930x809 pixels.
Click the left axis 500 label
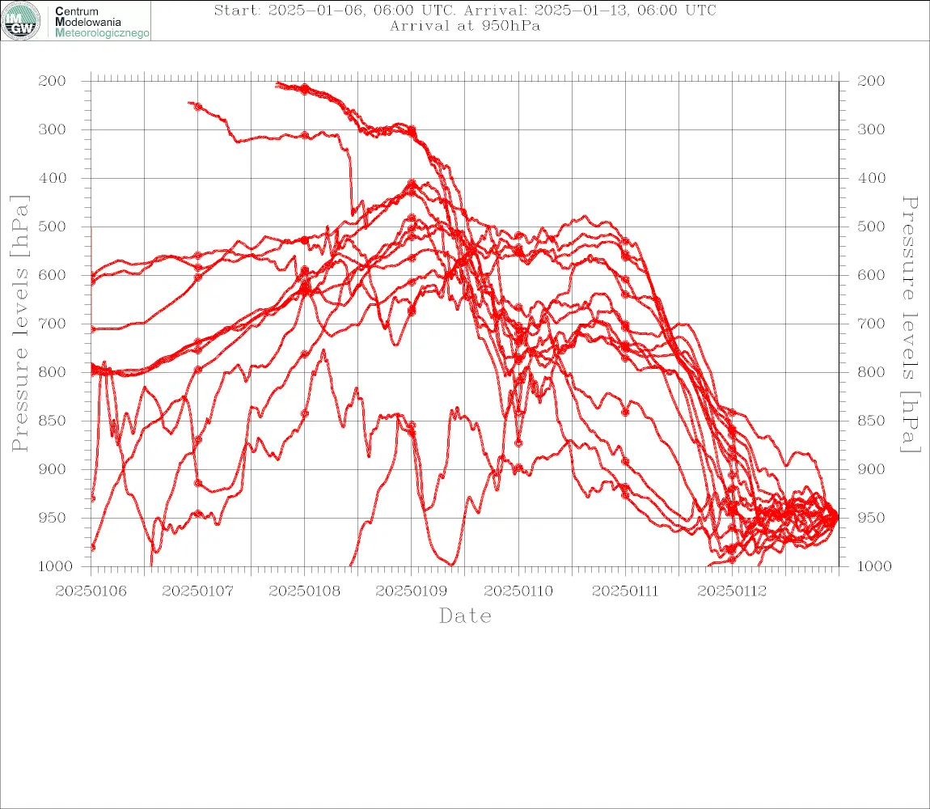53,227
